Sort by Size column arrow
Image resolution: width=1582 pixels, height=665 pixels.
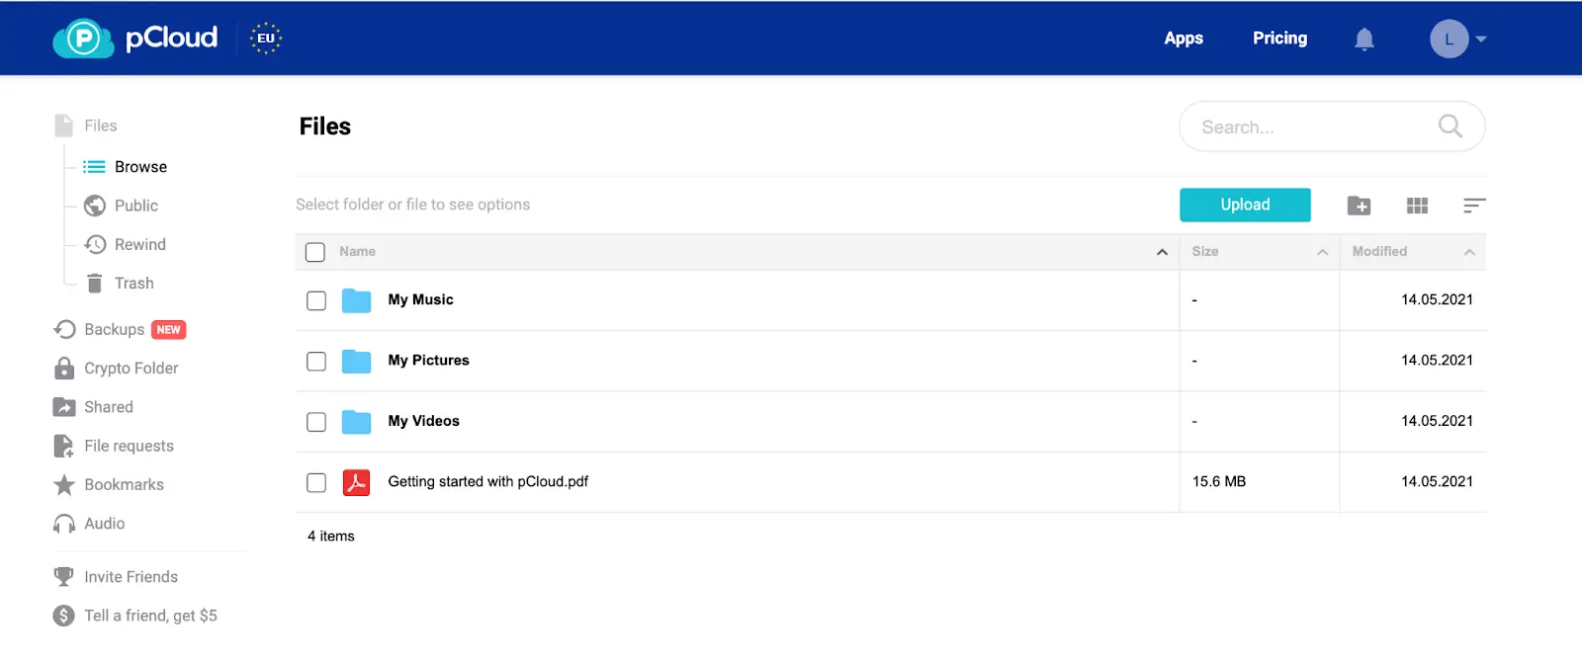(1322, 252)
